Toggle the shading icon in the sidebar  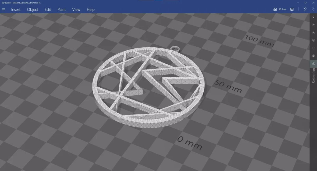coord(314,40)
